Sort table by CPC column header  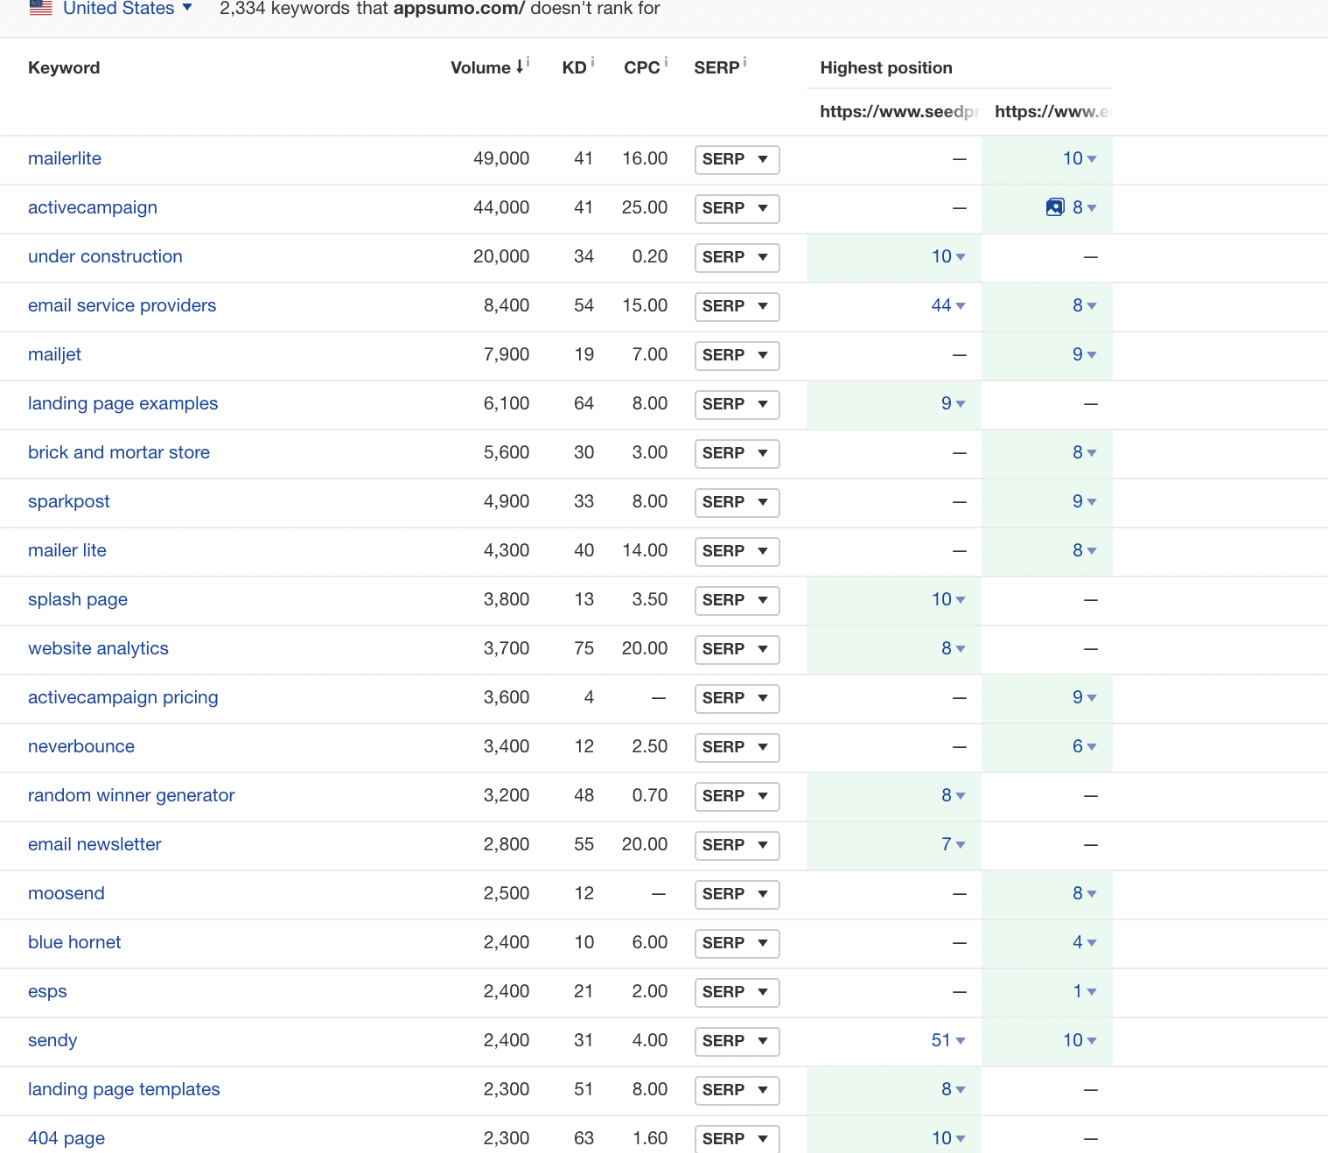pos(642,67)
